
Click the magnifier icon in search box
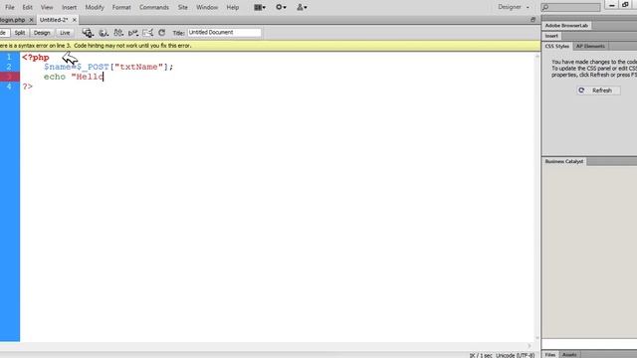pos(545,7)
